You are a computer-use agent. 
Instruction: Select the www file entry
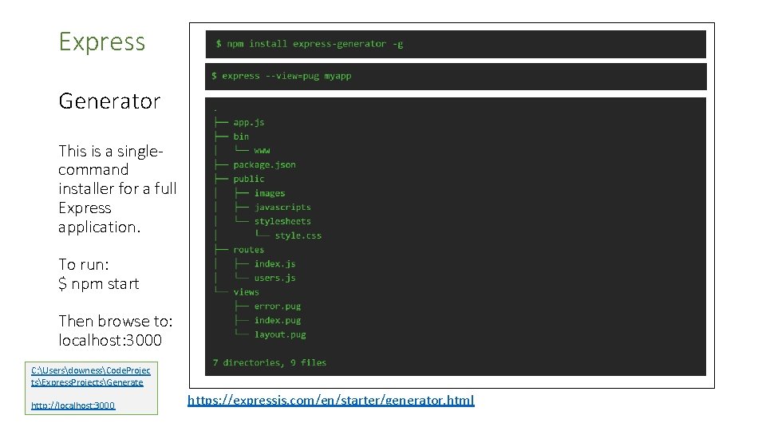pos(262,151)
